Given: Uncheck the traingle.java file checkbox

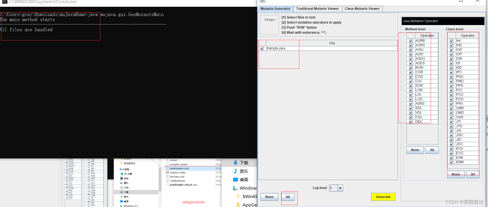Looking at the screenshot, I should click(262, 48).
